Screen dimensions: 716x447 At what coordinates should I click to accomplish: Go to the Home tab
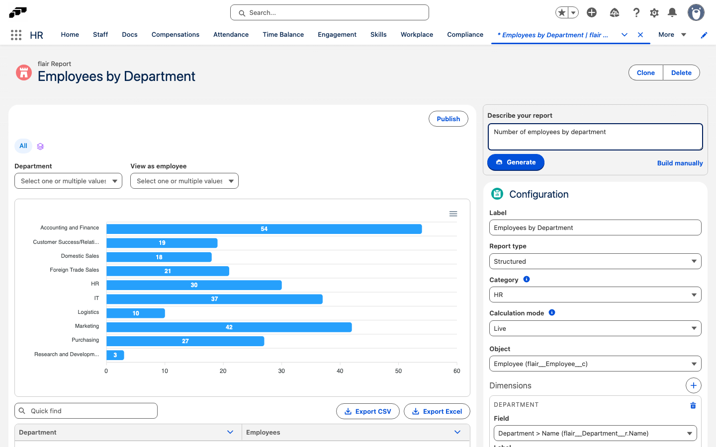[70, 35]
